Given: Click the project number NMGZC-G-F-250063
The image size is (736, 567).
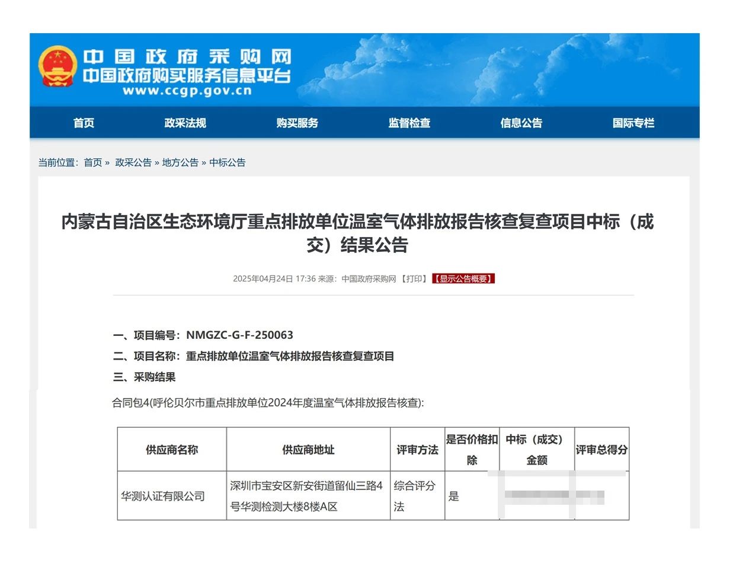Looking at the screenshot, I should click(239, 335).
